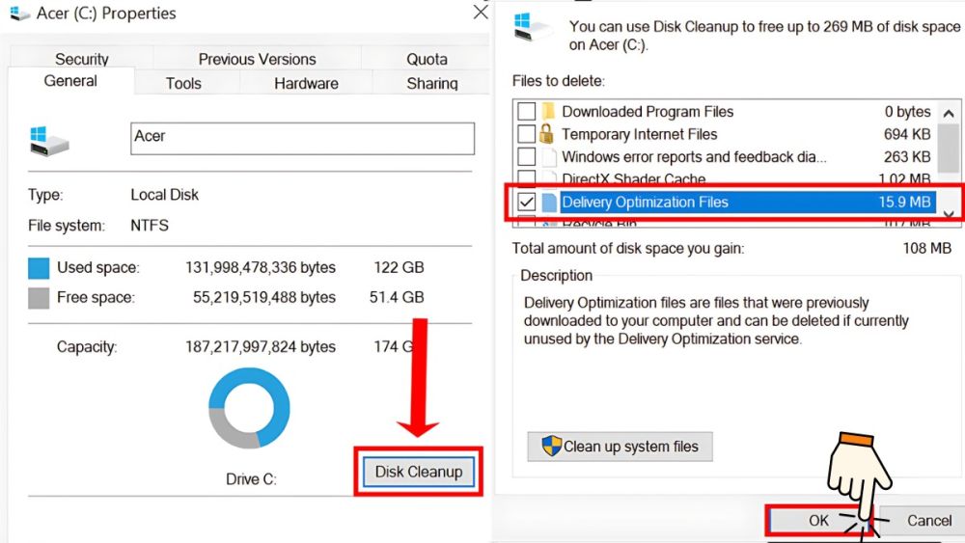Open the Sharing tab

click(x=431, y=83)
